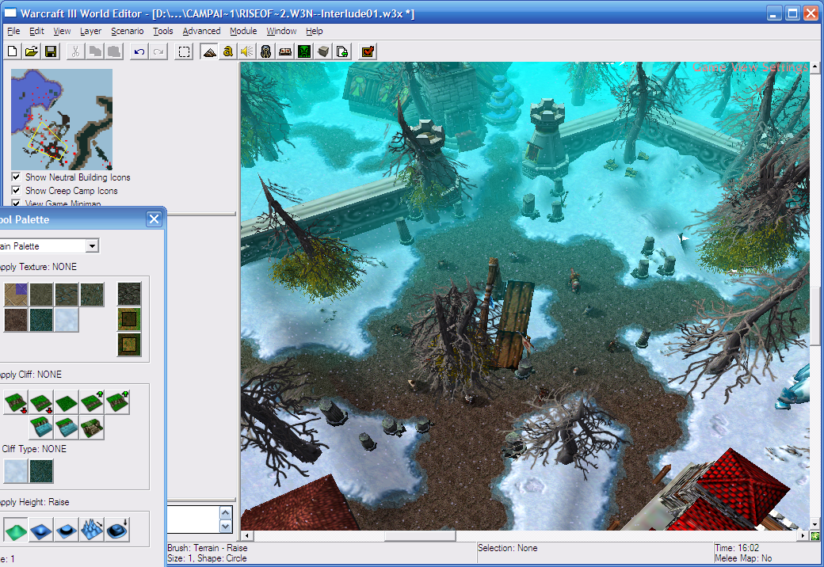Select the same-level flat cliff tool
The image size is (824, 567).
tap(67, 402)
